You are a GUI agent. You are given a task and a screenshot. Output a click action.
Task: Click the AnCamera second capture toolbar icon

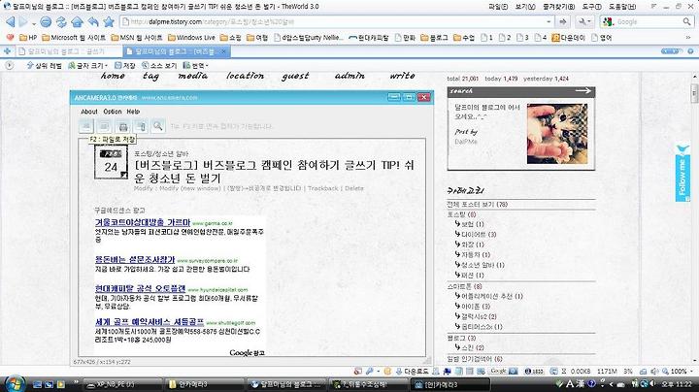click(104, 126)
